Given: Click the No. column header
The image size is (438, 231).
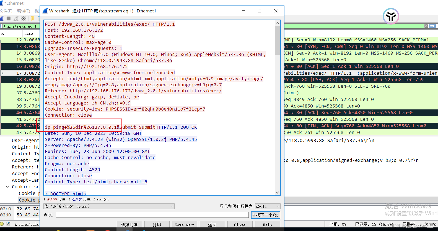Looking at the screenshot, I should 2,33.
